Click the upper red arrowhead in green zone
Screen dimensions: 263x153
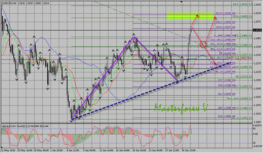tap(197, 16)
